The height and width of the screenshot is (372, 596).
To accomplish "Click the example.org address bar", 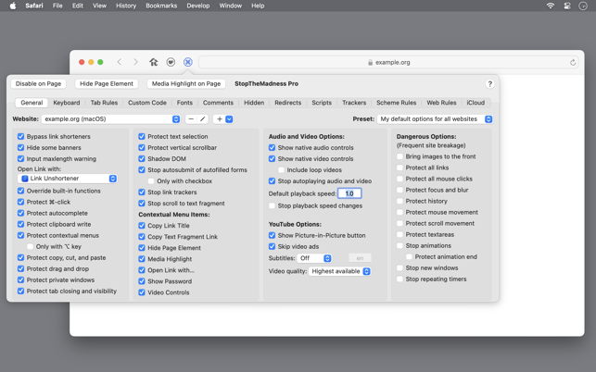I will pos(388,62).
